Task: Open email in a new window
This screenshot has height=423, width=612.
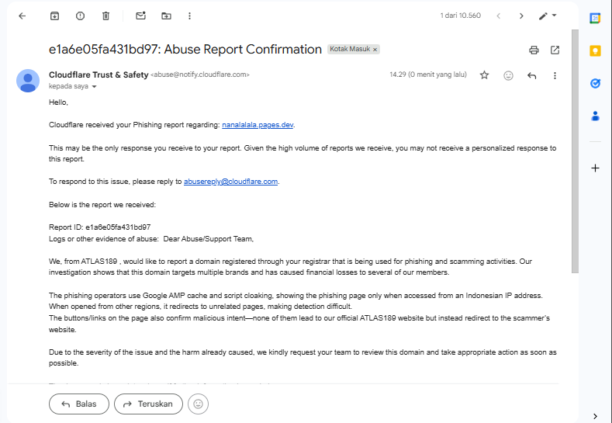Action: click(x=555, y=50)
